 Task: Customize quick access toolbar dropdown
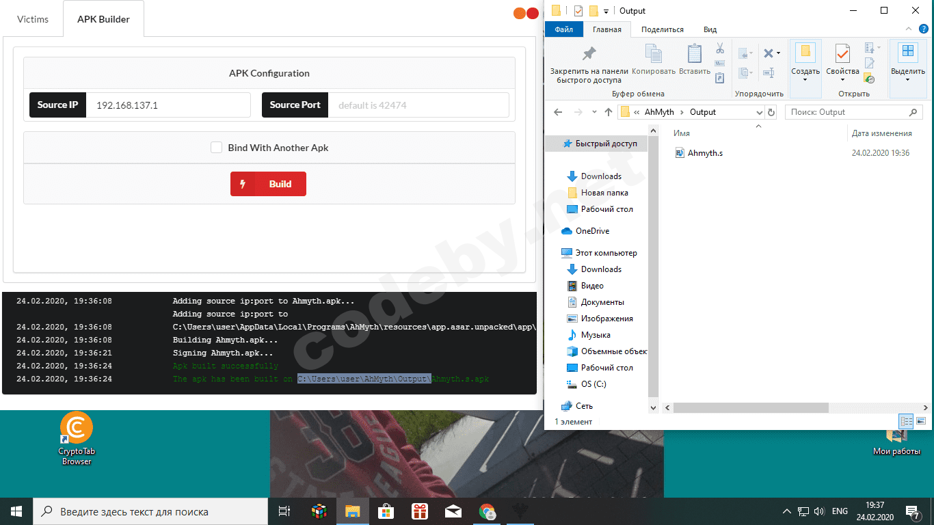point(606,11)
